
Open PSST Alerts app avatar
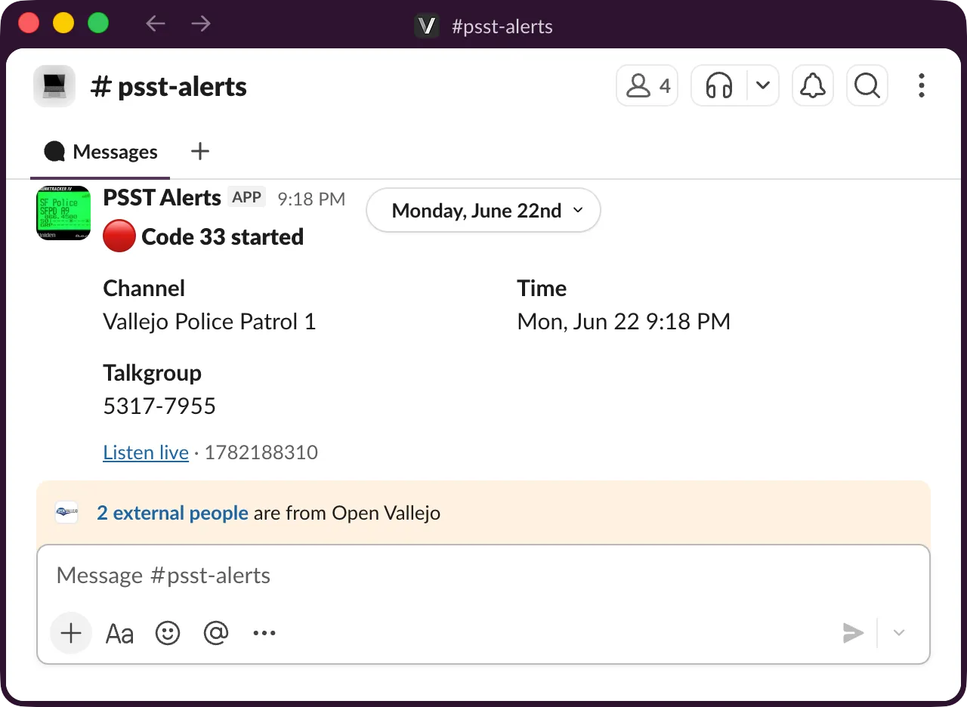(63, 213)
